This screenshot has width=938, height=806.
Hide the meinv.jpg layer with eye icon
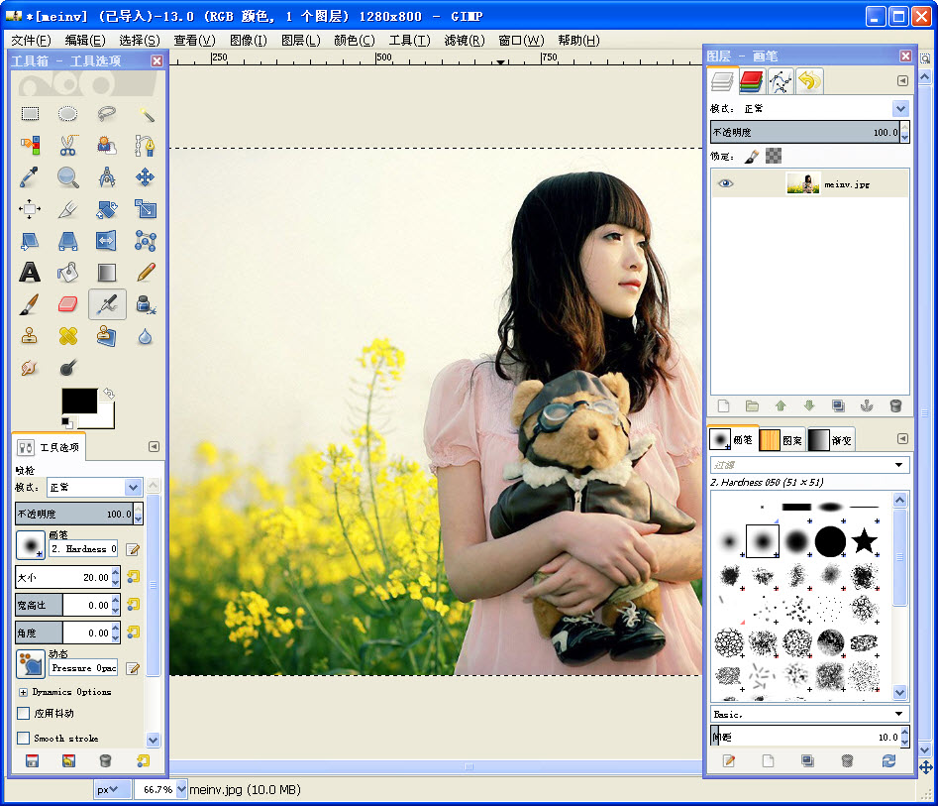click(725, 183)
